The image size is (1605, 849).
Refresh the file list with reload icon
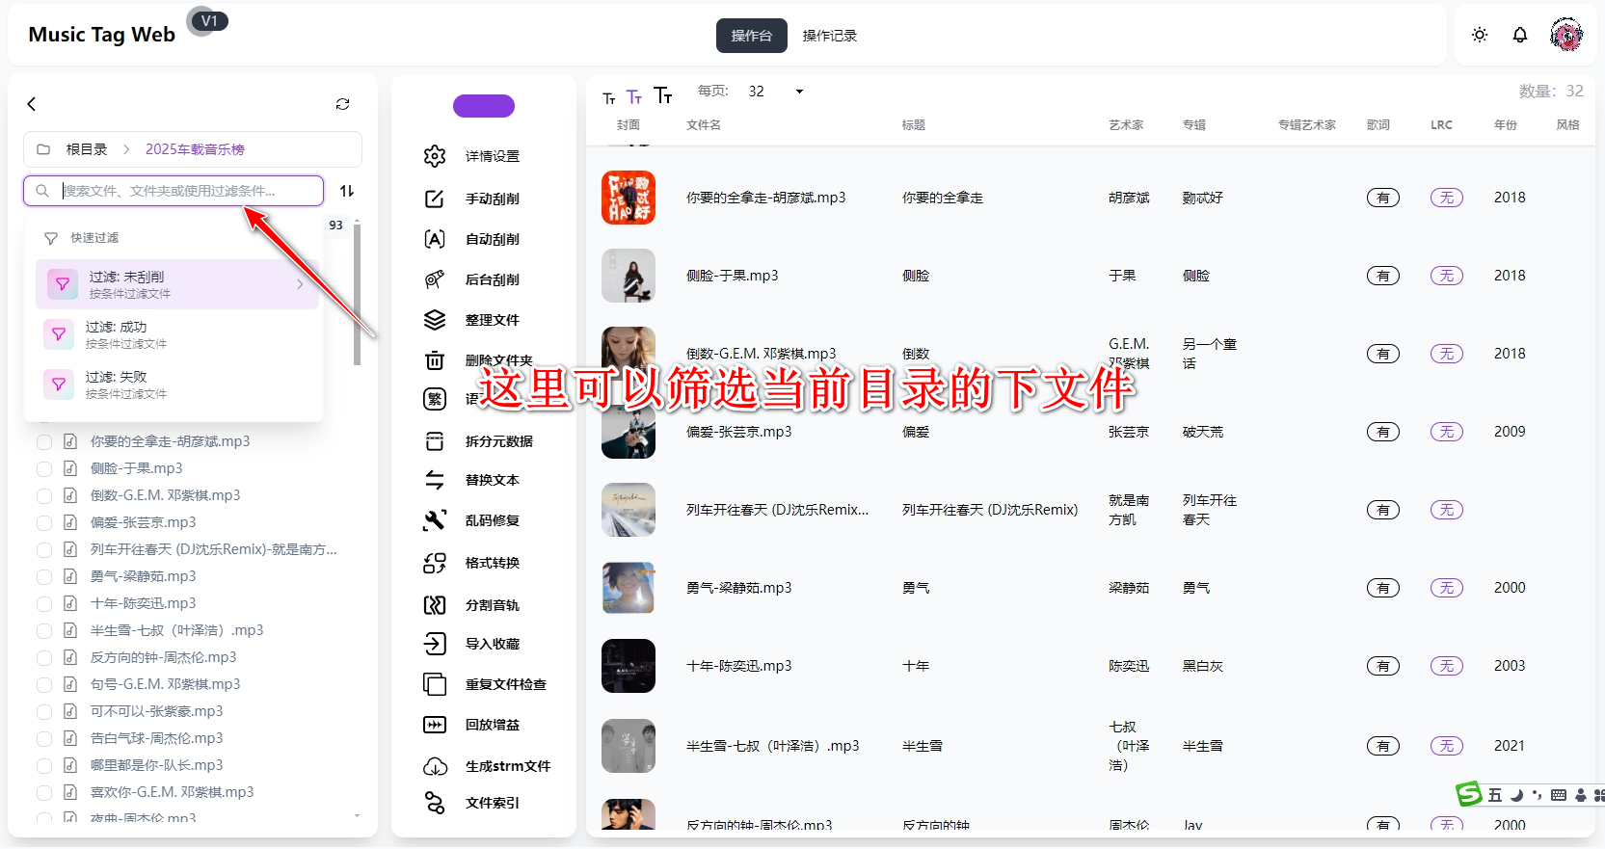coord(342,104)
